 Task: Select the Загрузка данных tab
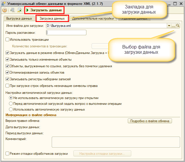[x=52, y=18]
